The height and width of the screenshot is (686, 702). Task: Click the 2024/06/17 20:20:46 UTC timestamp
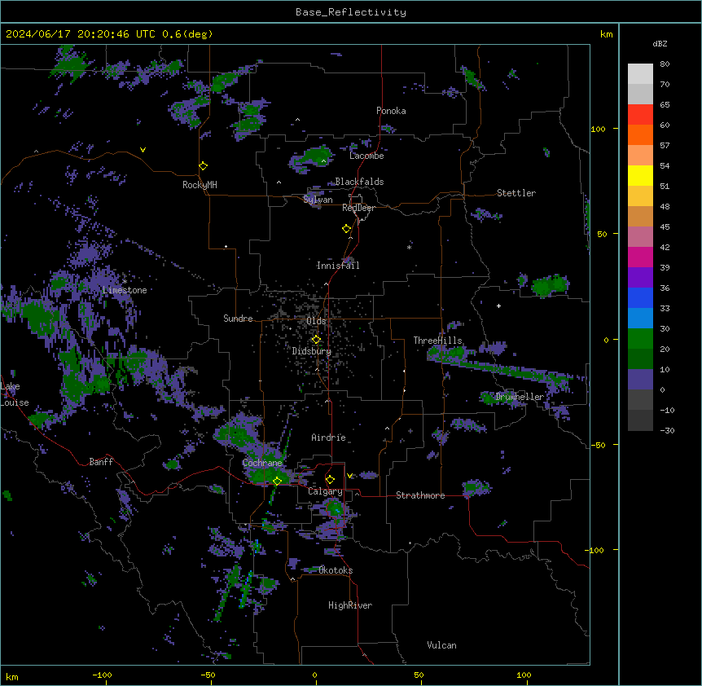[x=81, y=34]
